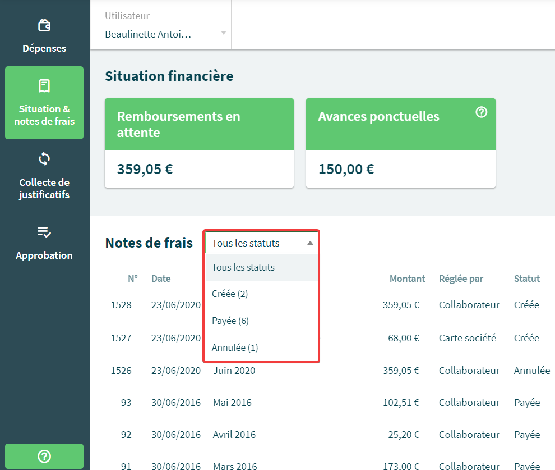
Task: Open expense report number 93
Action: (126, 403)
